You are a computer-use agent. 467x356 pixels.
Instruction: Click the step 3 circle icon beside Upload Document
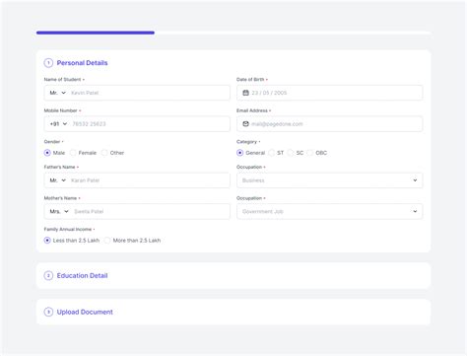(48, 312)
